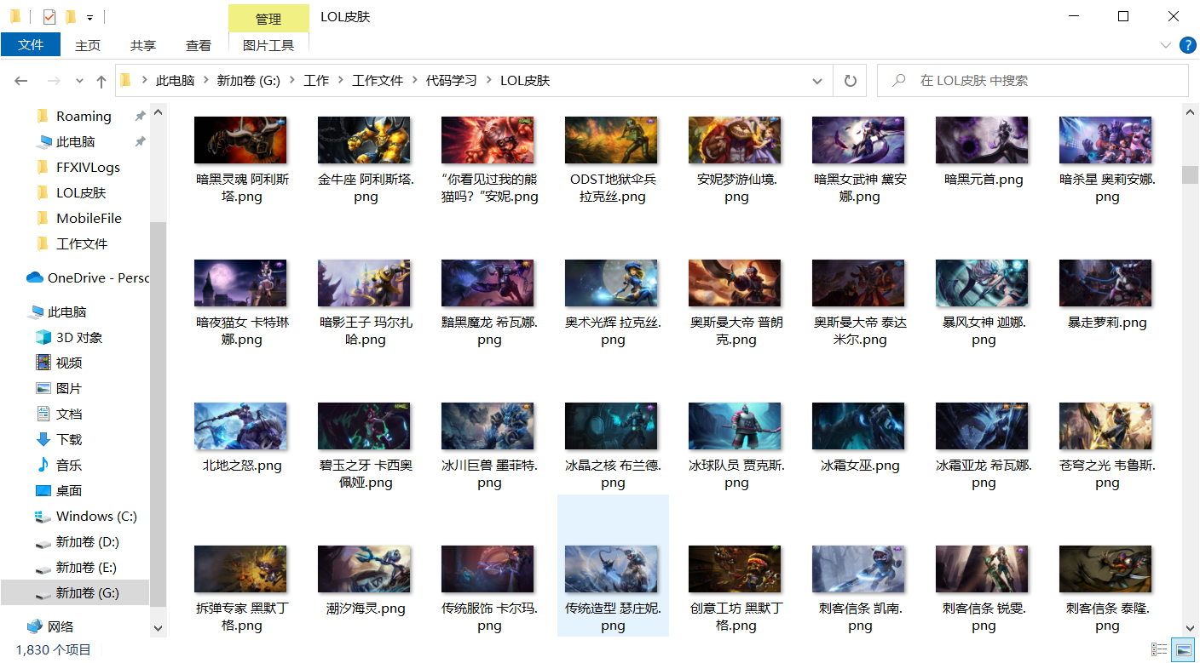Select OneDrive in the navigation pane
Viewport: 1200px width, 663px height.
[x=87, y=278]
